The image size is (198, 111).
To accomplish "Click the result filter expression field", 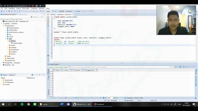I will point(120,67).
